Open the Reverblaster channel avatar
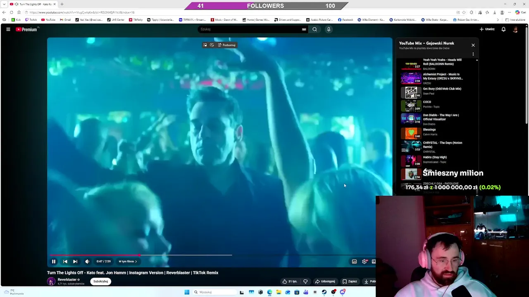 51,281
